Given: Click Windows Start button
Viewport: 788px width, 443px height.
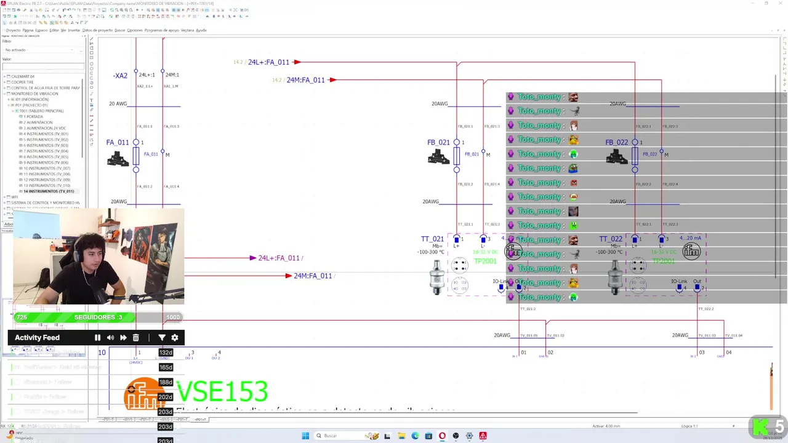Looking at the screenshot, I should (305, 436).
